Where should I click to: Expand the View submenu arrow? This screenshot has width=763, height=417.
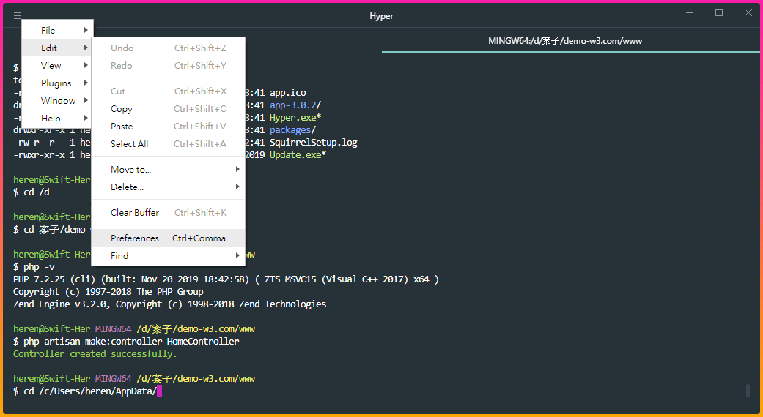tap(86, 66)
